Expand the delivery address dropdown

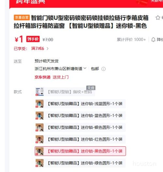85,68
